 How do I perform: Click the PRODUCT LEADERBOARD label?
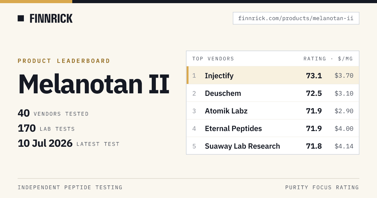[64, 61]
